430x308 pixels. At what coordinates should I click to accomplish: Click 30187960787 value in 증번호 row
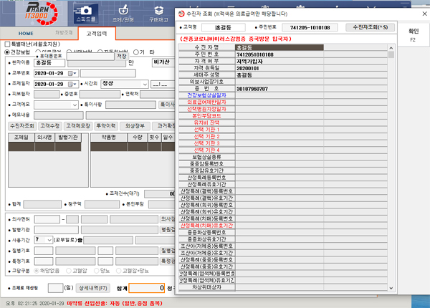tap(252, 89)
